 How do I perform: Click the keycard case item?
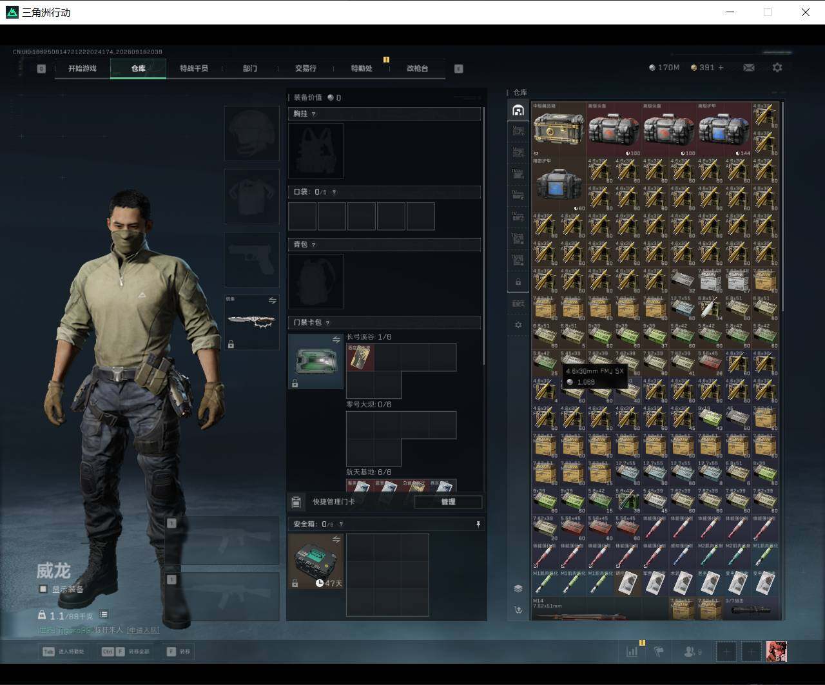[x=316, y=362]
